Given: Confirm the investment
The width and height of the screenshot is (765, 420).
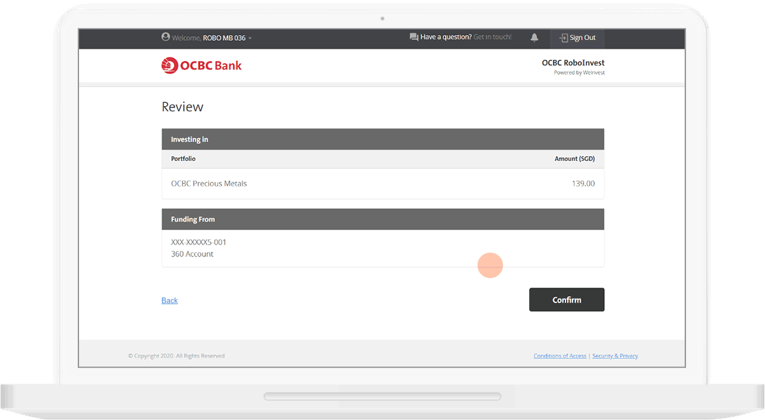Looking at the screenshot, I should pos(567,300).
